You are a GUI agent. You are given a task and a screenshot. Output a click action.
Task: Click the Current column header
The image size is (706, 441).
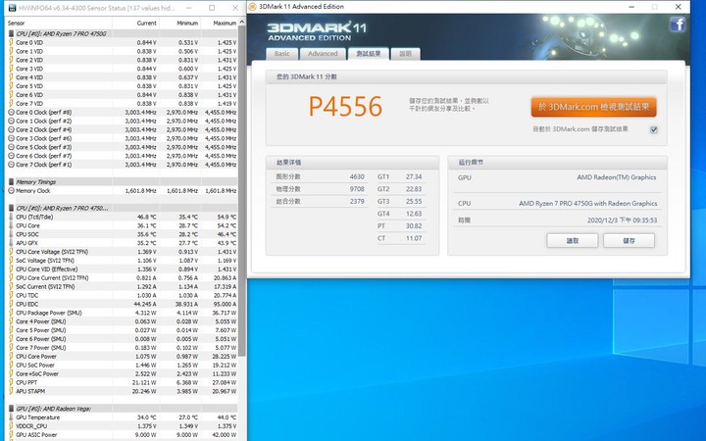pyautogui.click(x=135, y=23)
